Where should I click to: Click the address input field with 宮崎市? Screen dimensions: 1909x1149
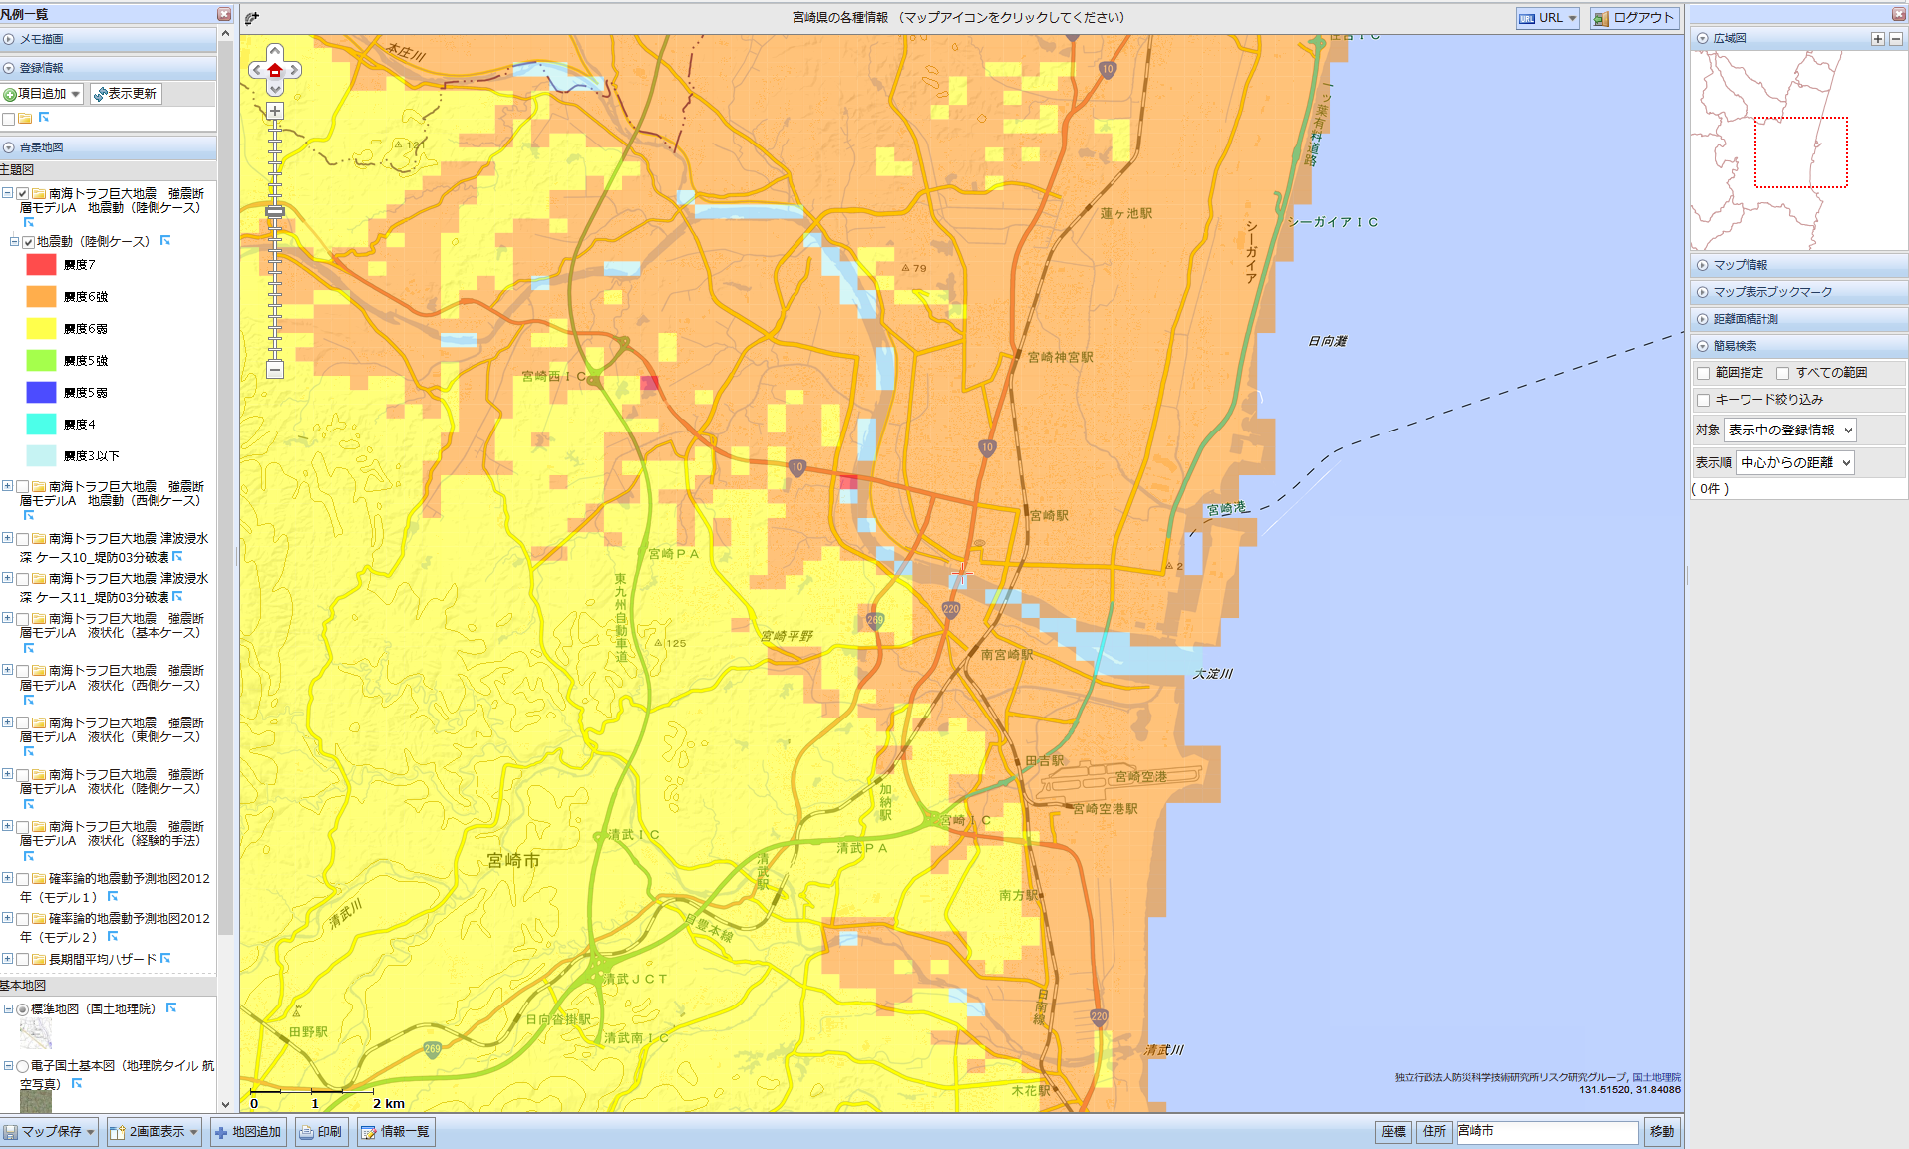[1545, 1132]
